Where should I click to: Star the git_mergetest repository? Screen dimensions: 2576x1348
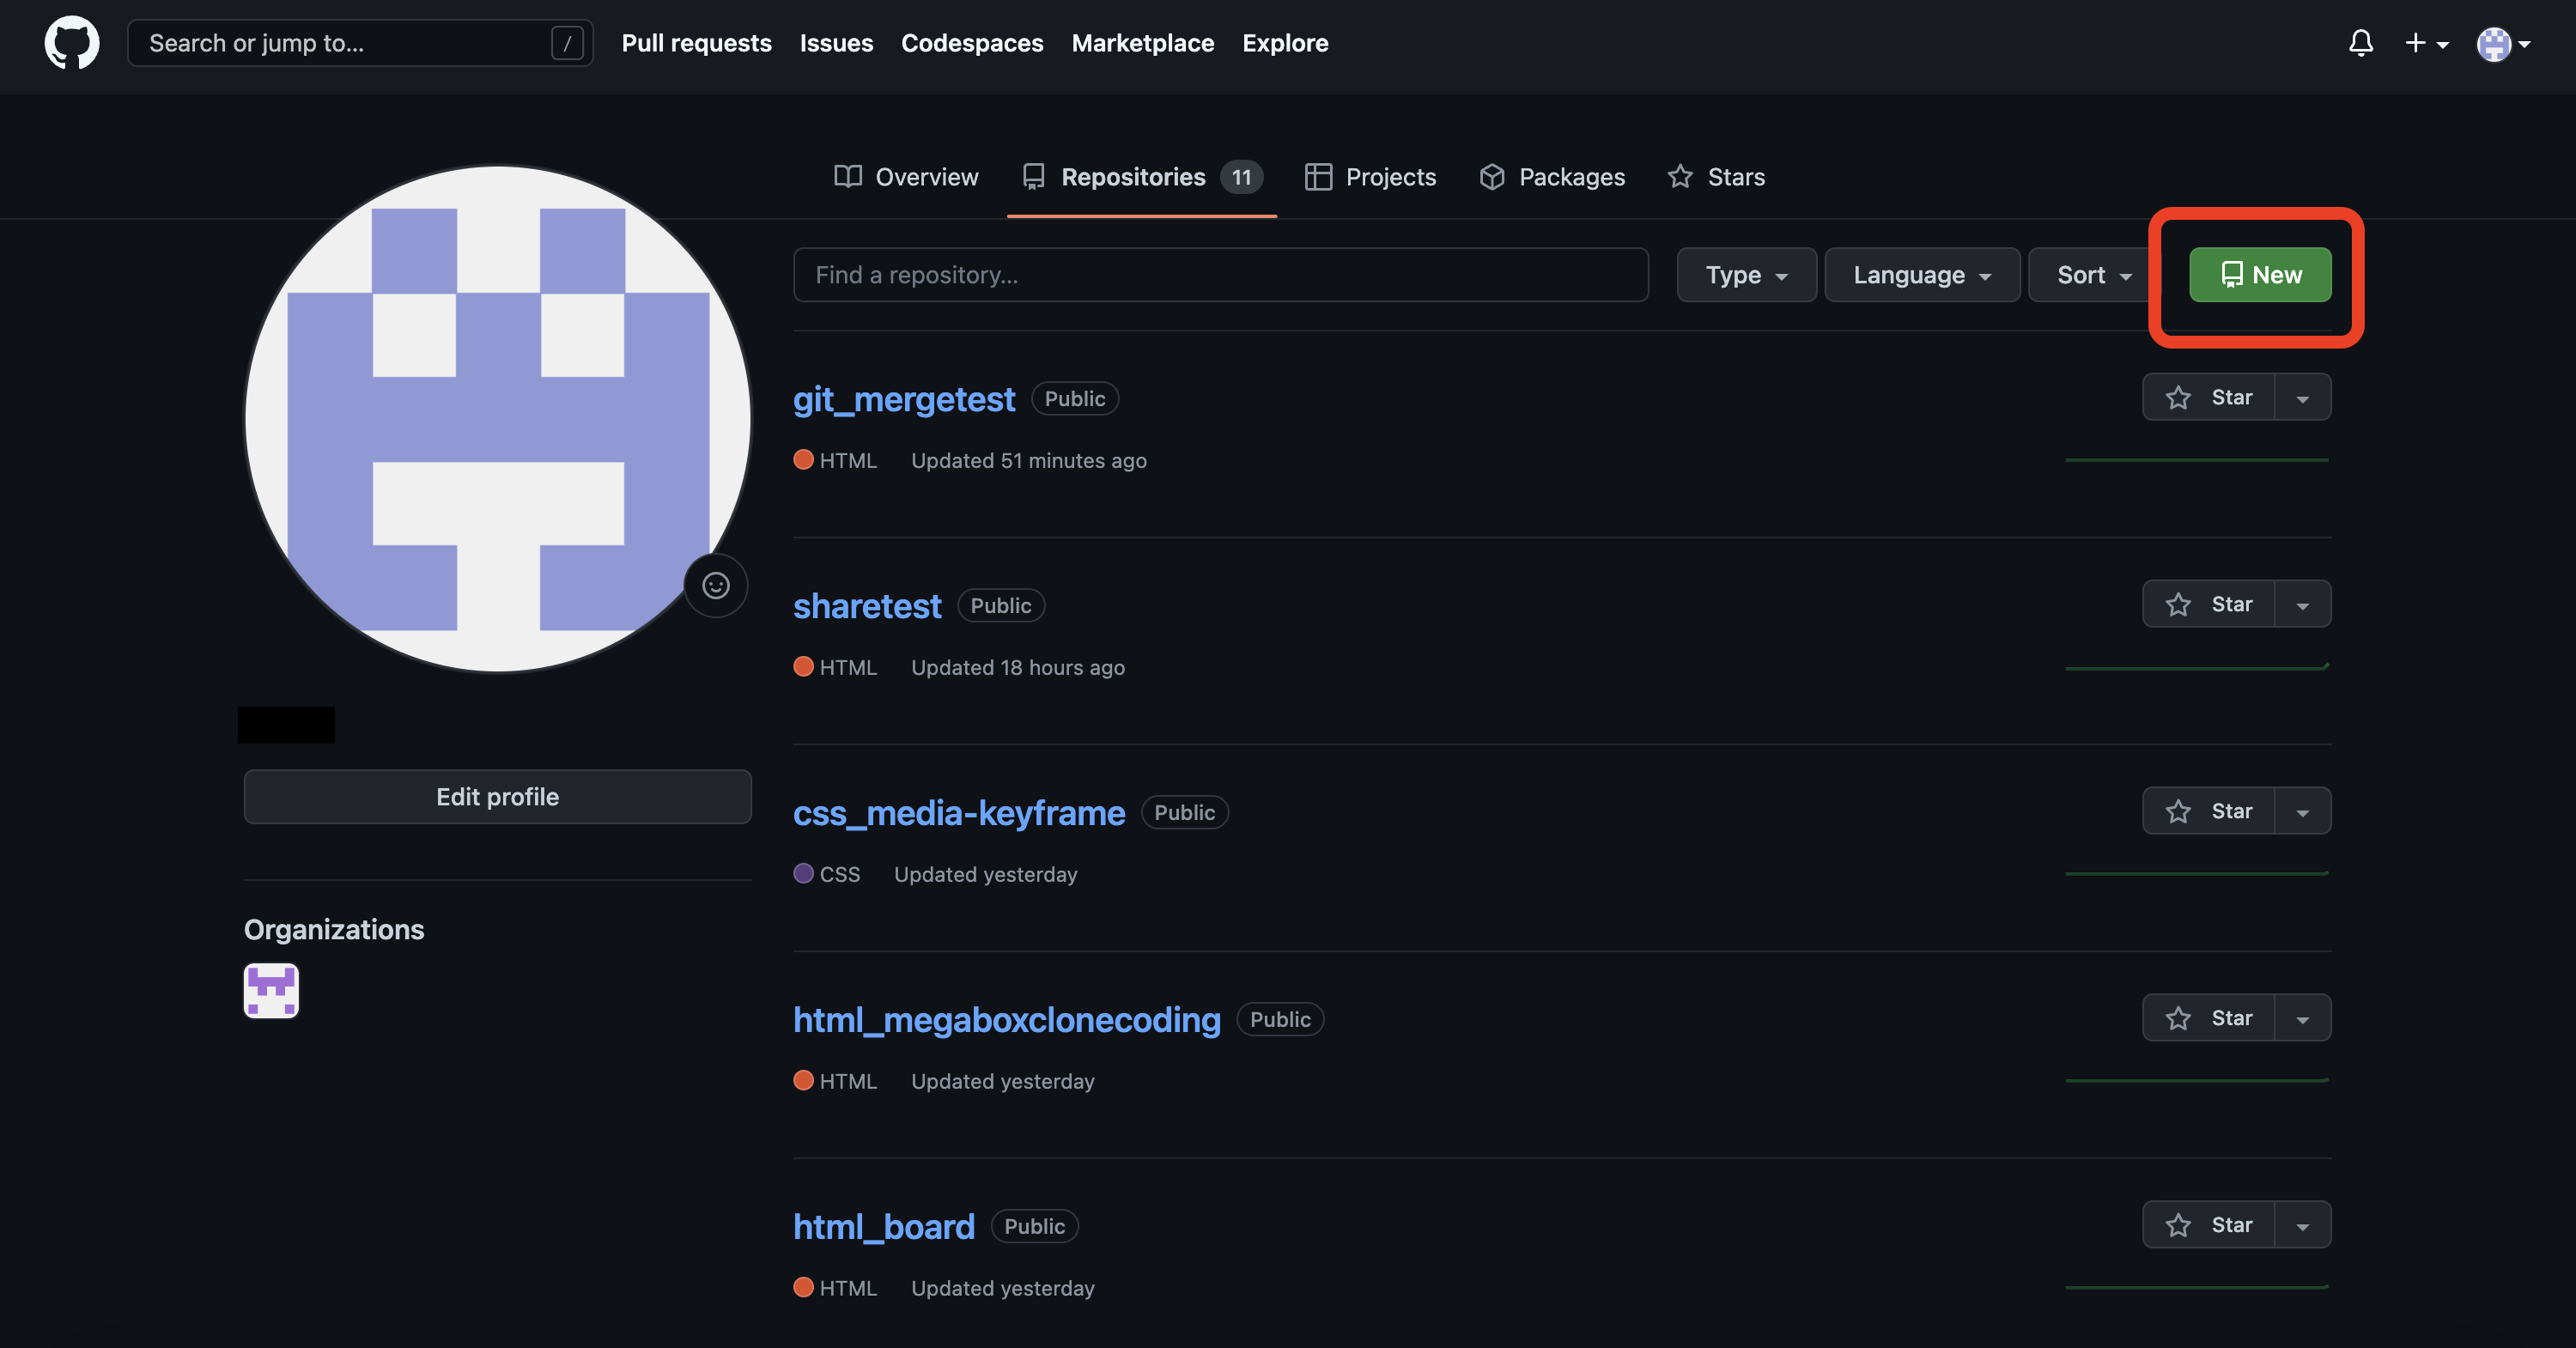(x=2208, y=398)
